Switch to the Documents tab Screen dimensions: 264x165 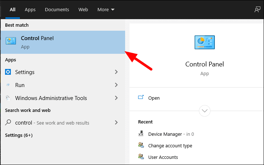(57, 10)
